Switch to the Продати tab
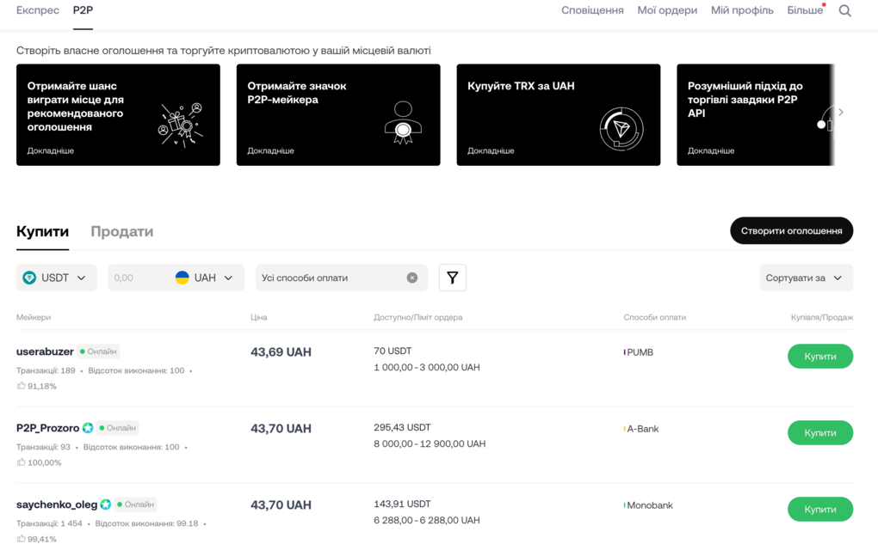 point(122,231)
